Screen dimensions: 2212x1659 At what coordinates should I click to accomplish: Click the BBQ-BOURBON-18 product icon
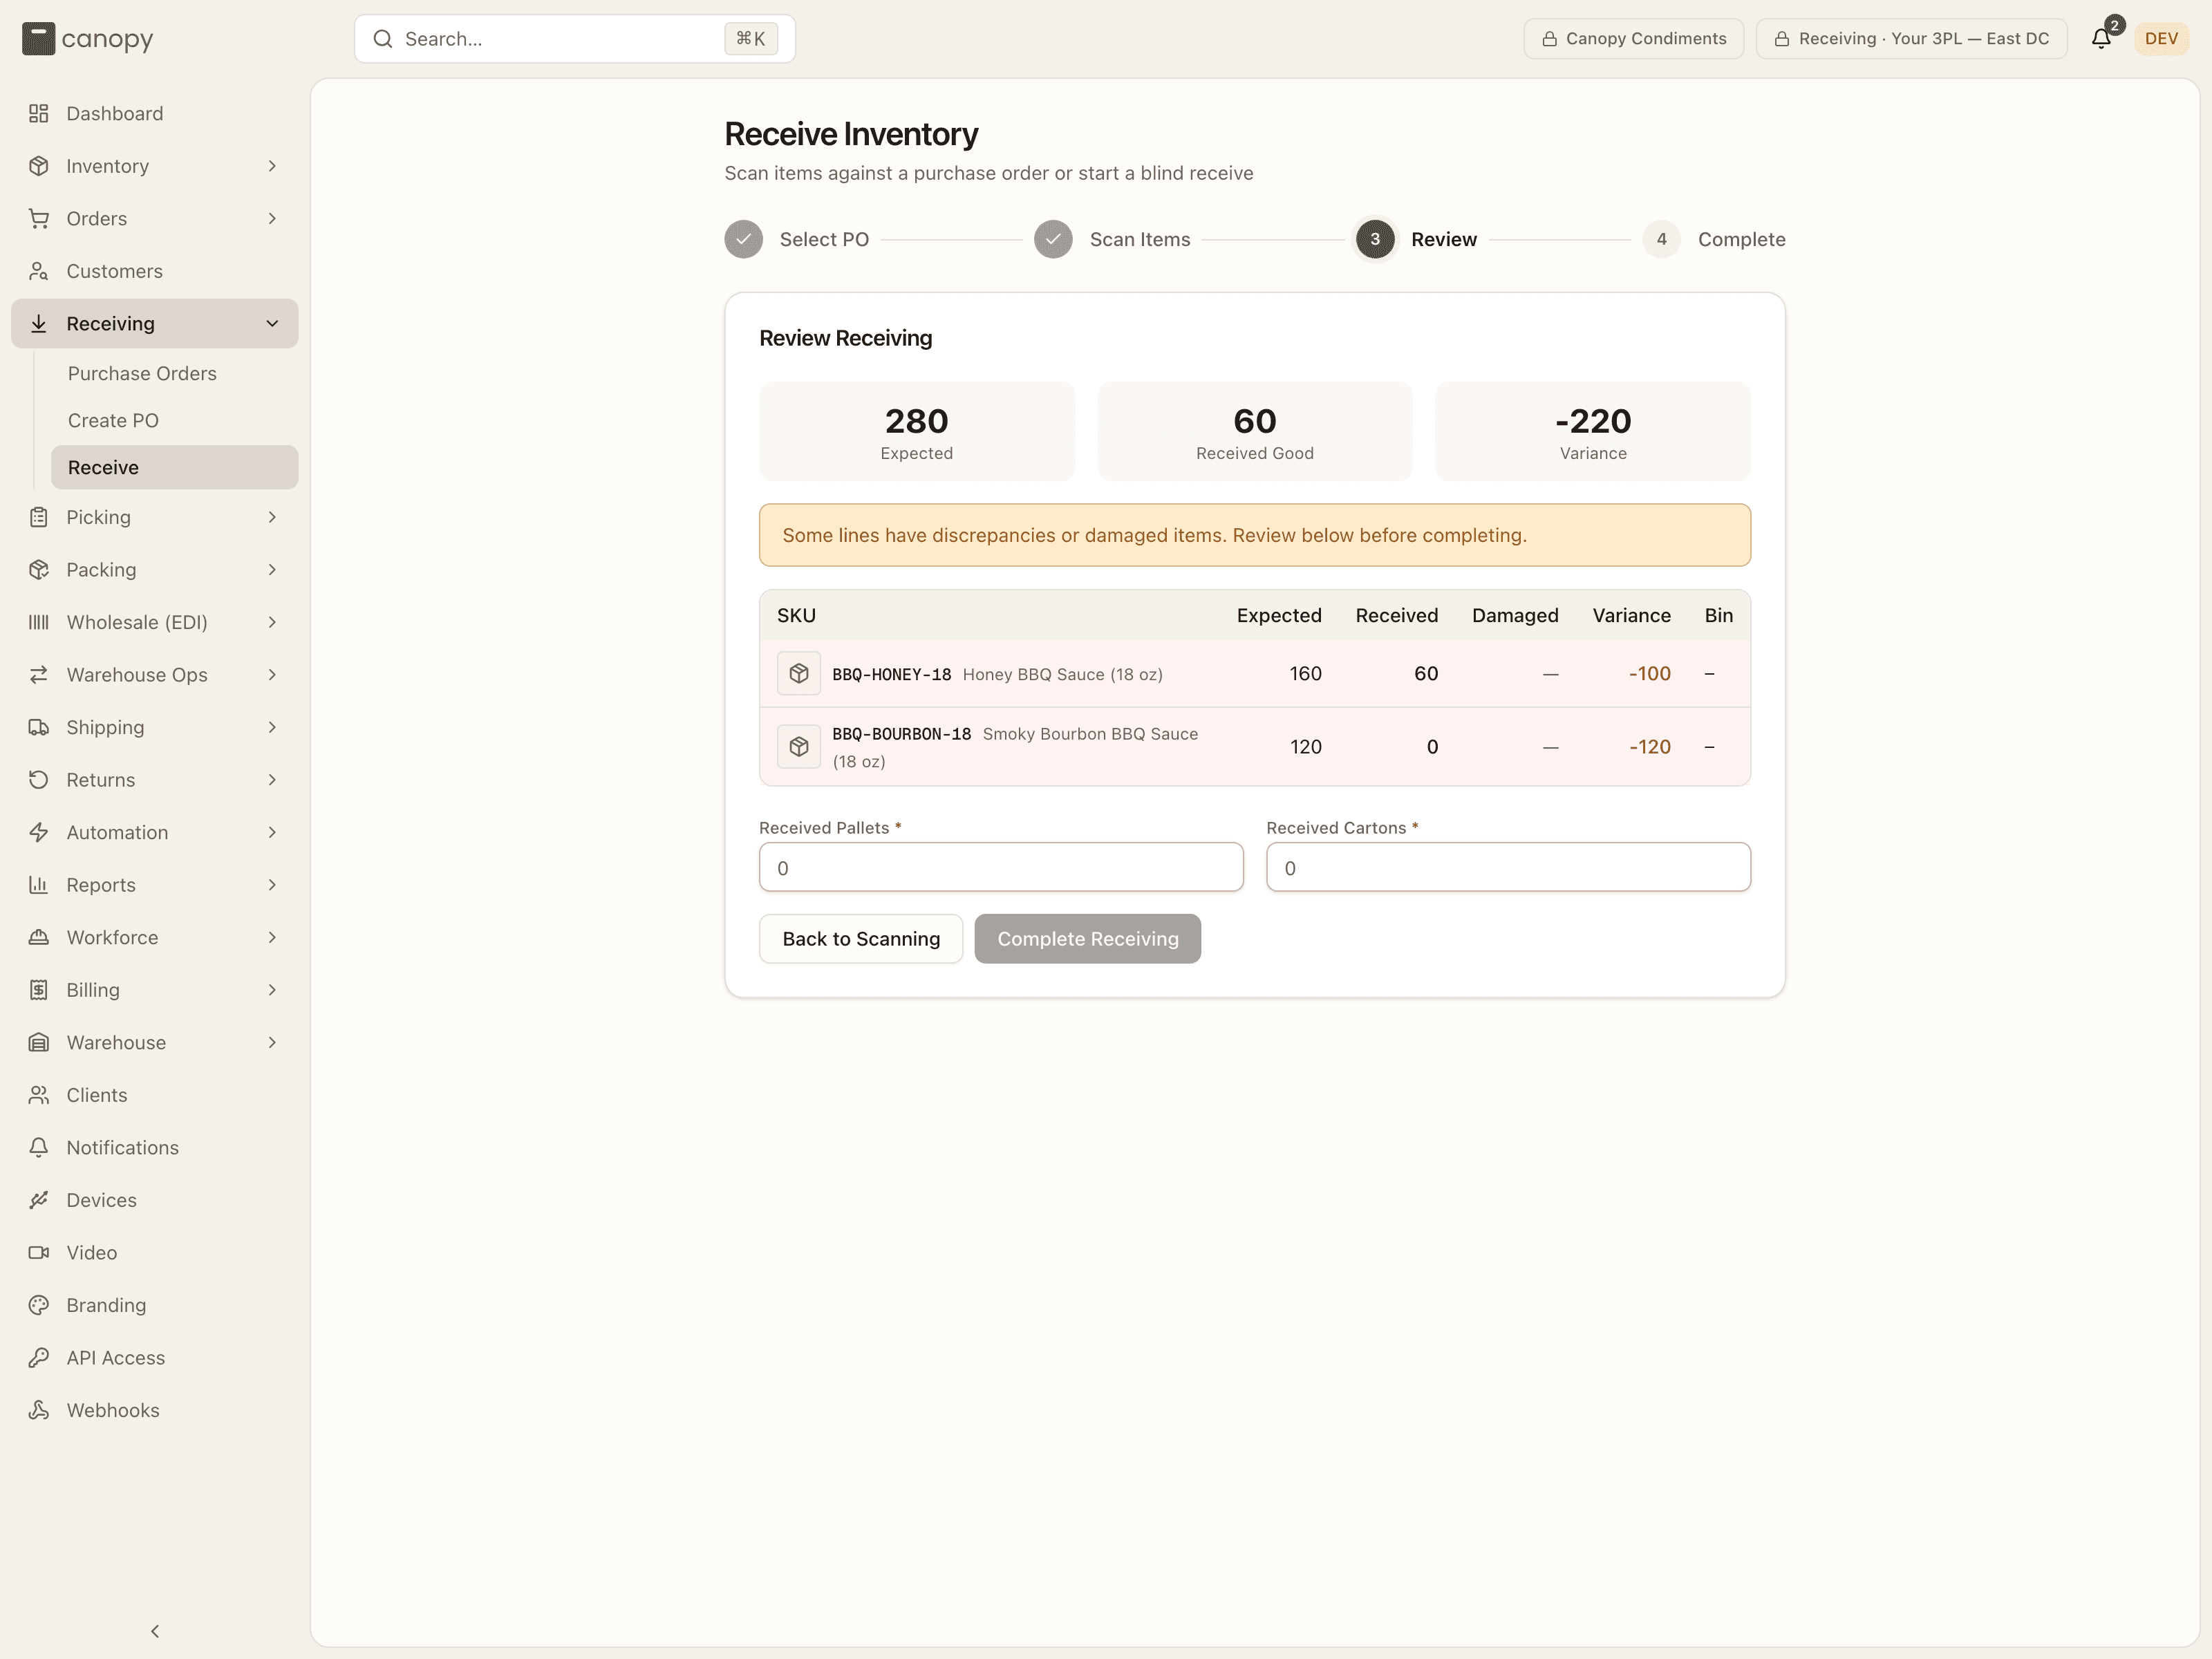798,746
